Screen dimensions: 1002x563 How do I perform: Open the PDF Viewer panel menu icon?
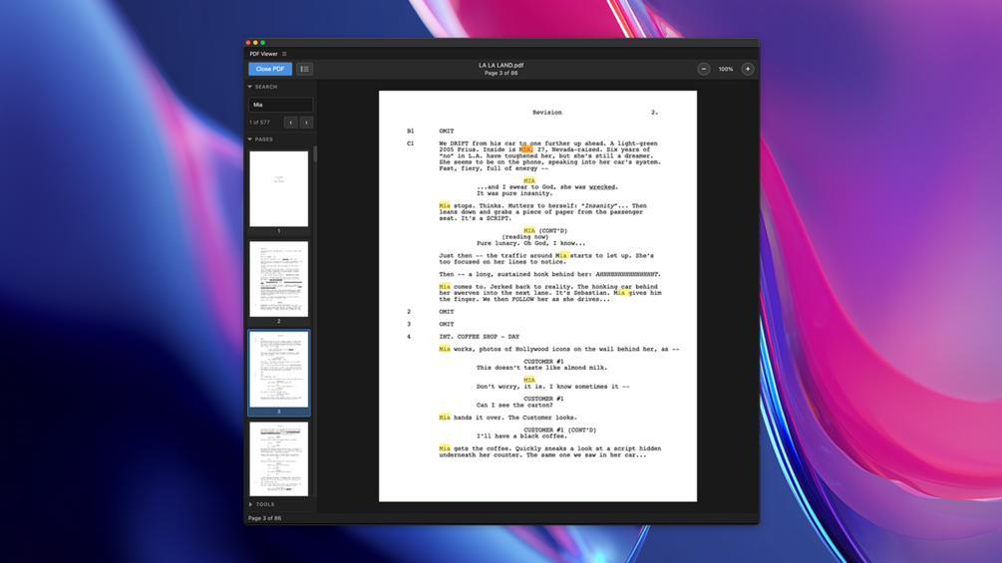click(x=284, y=54)
